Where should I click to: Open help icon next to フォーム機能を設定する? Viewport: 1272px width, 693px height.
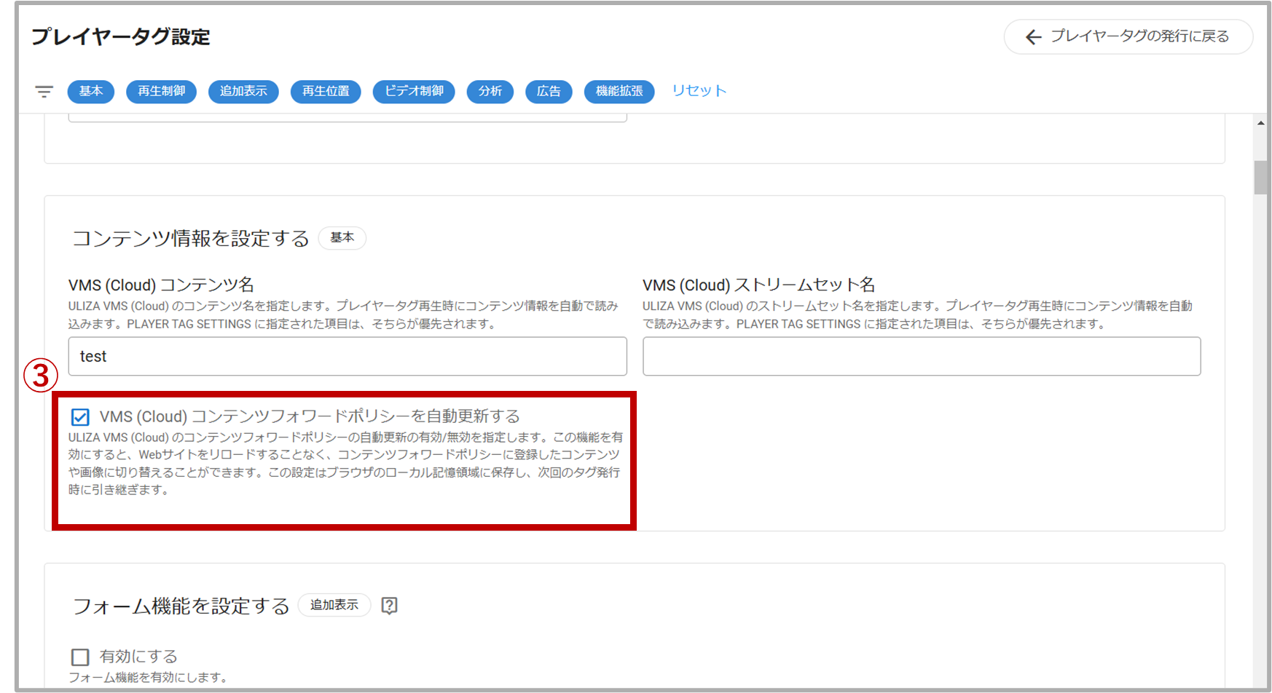coord(390,606)
